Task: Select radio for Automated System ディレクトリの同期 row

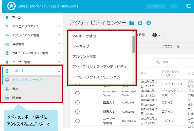Action: coord(77,93)
